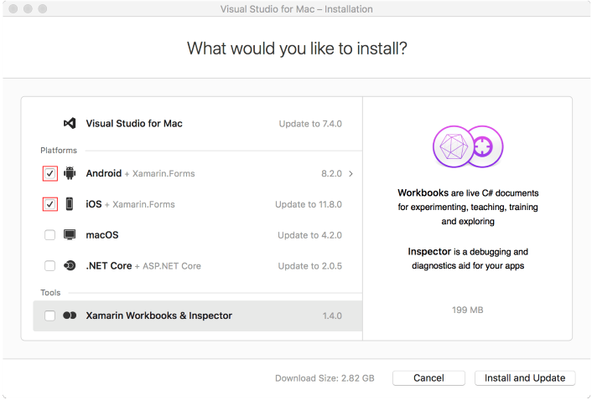Uncheck the iOS platform checkbox
The image size is (592, 400).
[49, 204]
